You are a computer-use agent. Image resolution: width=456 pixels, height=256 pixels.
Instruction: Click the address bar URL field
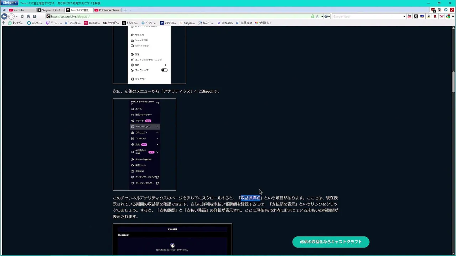point(178,16)
